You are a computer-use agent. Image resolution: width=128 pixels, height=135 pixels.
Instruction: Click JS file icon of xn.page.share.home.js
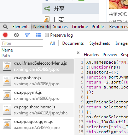point(7,110)
